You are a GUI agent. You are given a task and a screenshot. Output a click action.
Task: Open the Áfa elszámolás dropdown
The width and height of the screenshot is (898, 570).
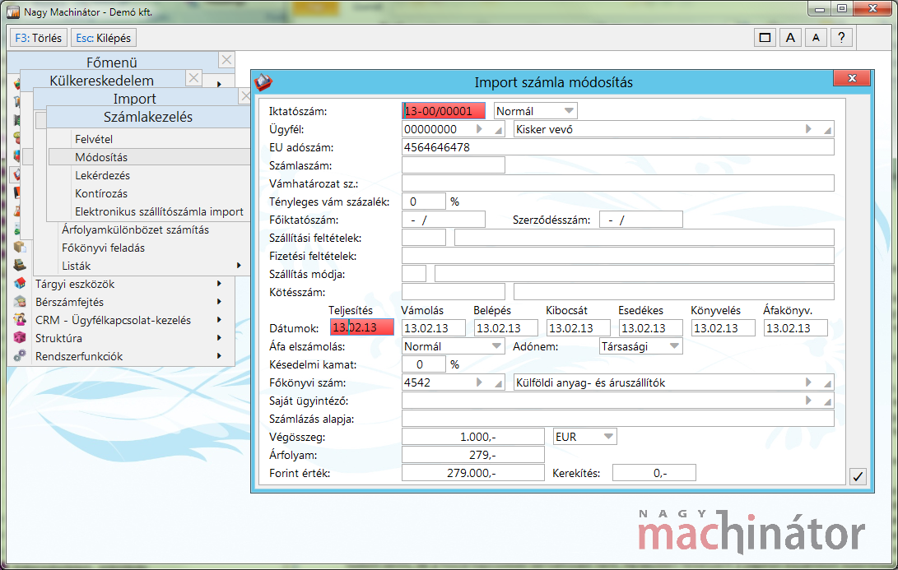(496, 345)
